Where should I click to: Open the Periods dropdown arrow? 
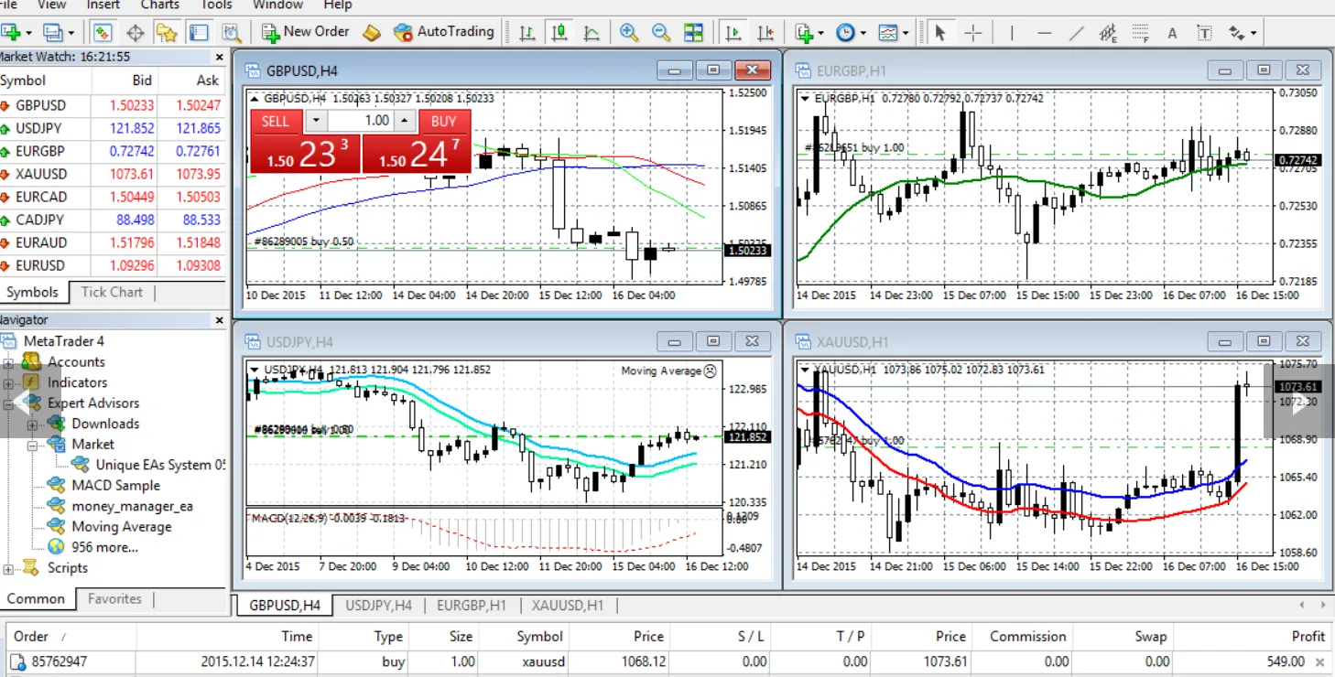pos(863,33)
